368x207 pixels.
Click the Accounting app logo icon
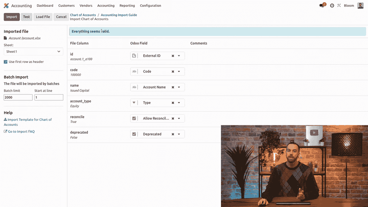coord(6,6)
